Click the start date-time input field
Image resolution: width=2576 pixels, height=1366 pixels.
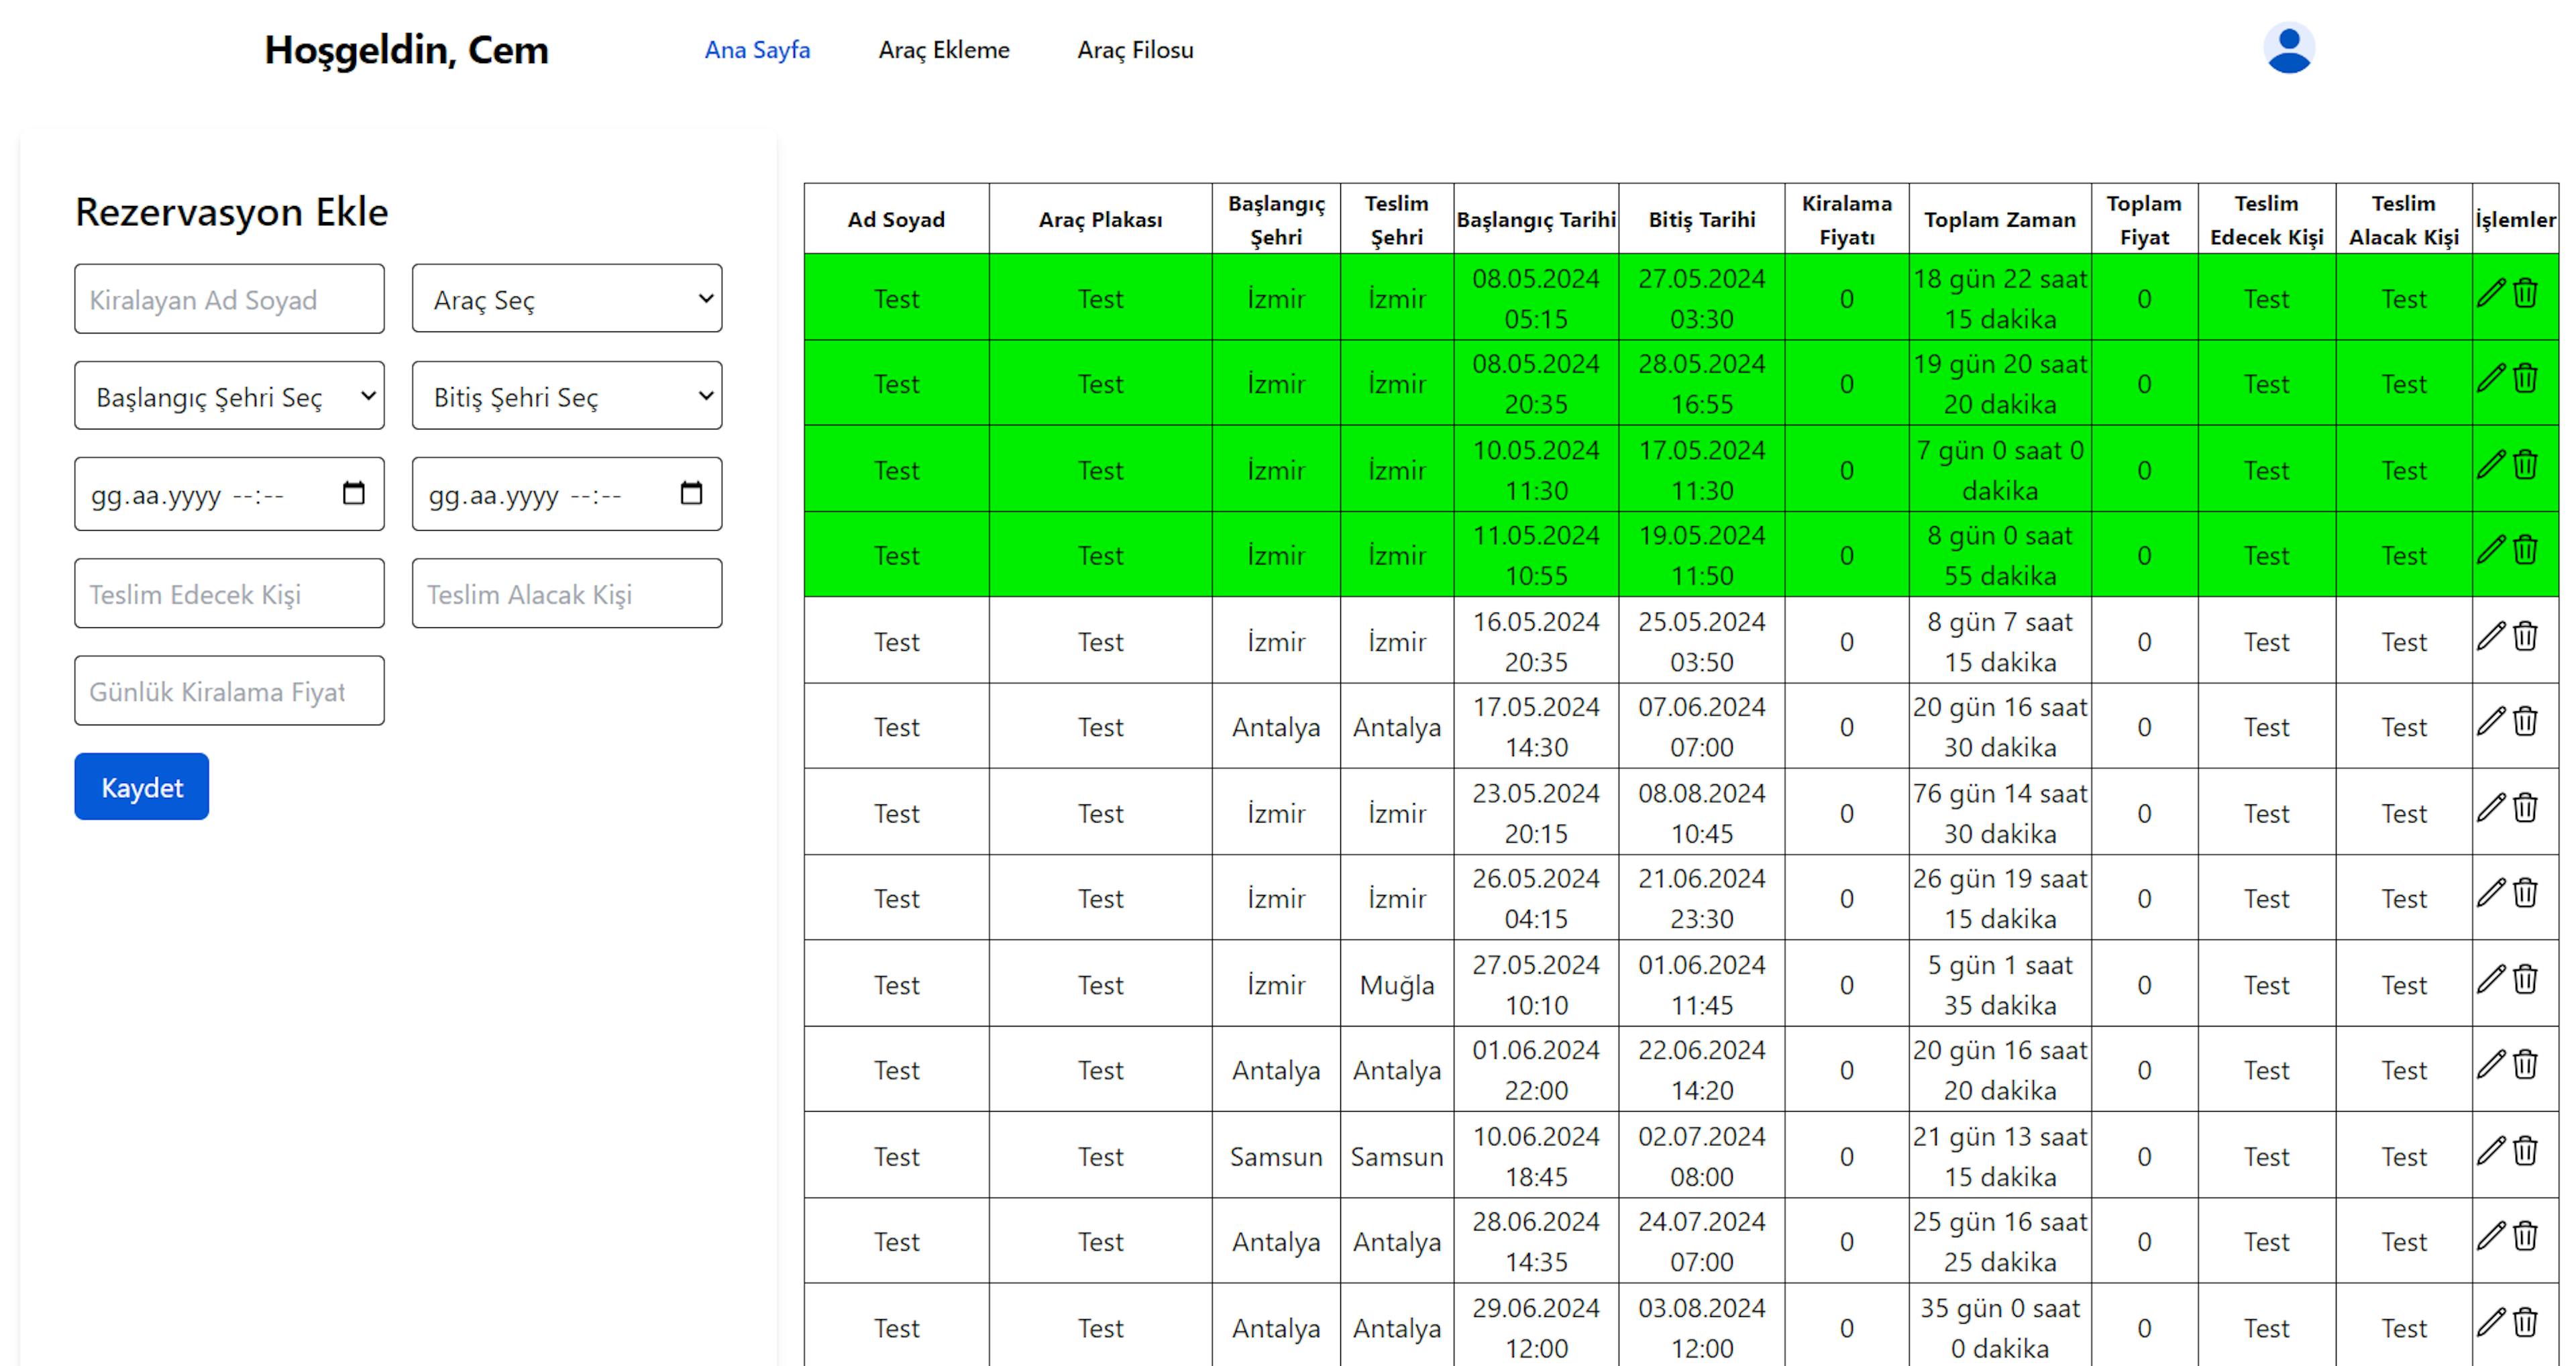(x=229, y=494)
